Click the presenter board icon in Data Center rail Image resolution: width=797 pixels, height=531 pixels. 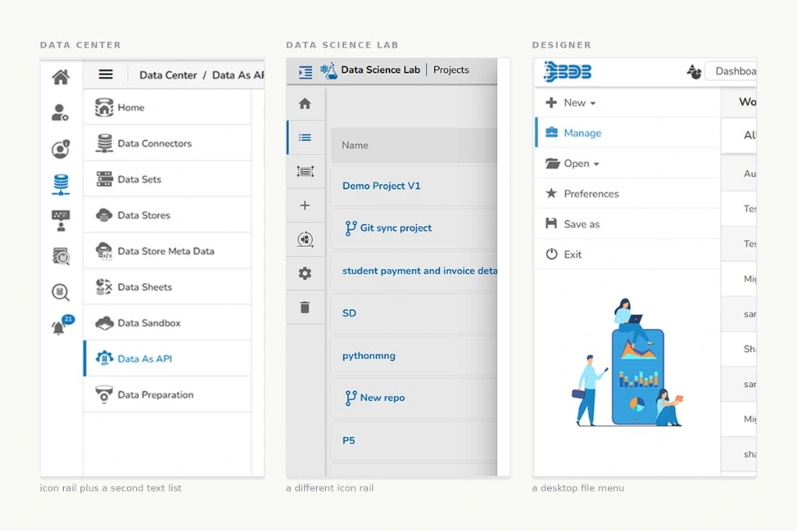(x=61, y=221)
